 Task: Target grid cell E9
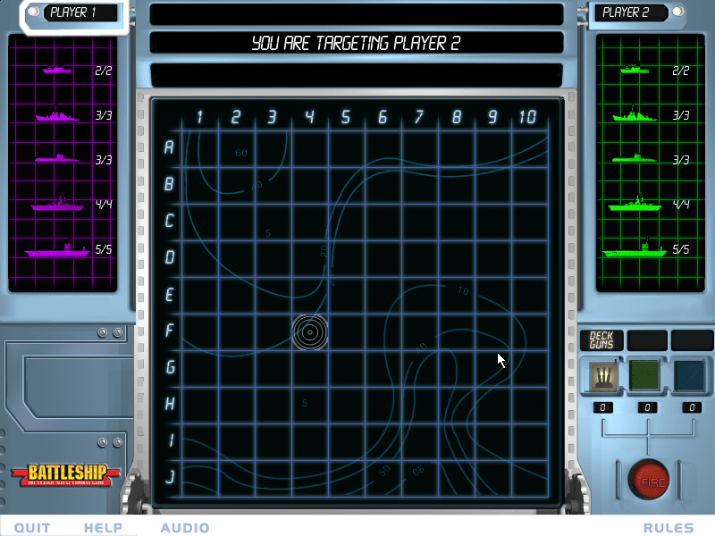click(493, 296)
